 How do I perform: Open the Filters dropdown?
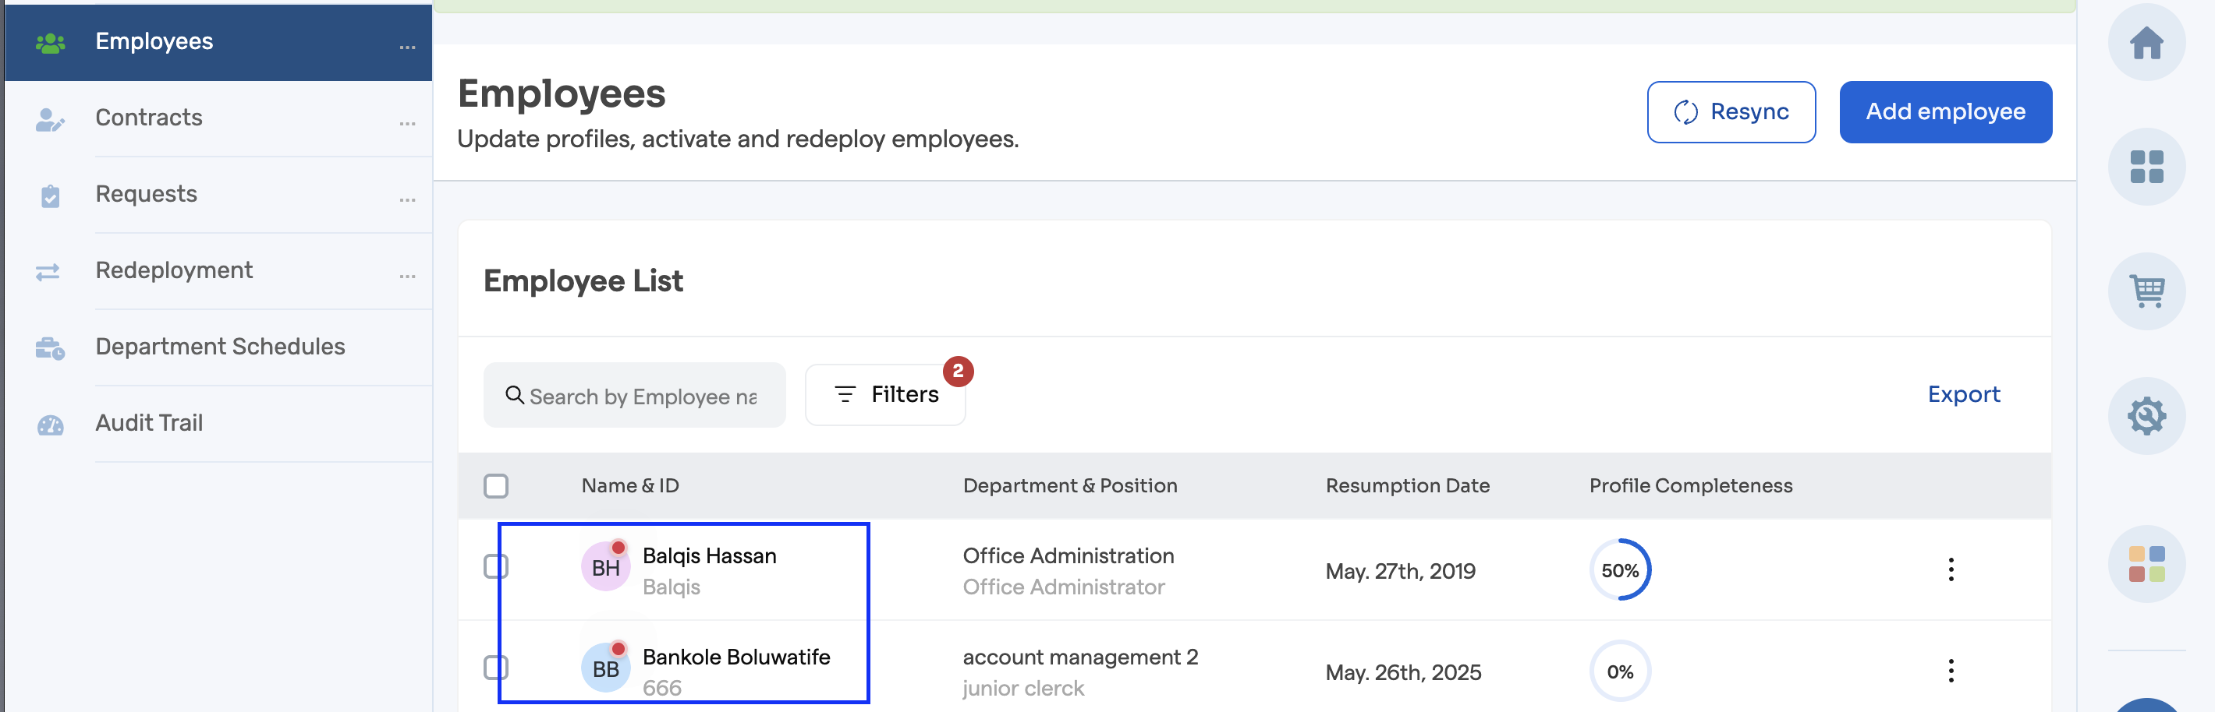coord(884,394)
